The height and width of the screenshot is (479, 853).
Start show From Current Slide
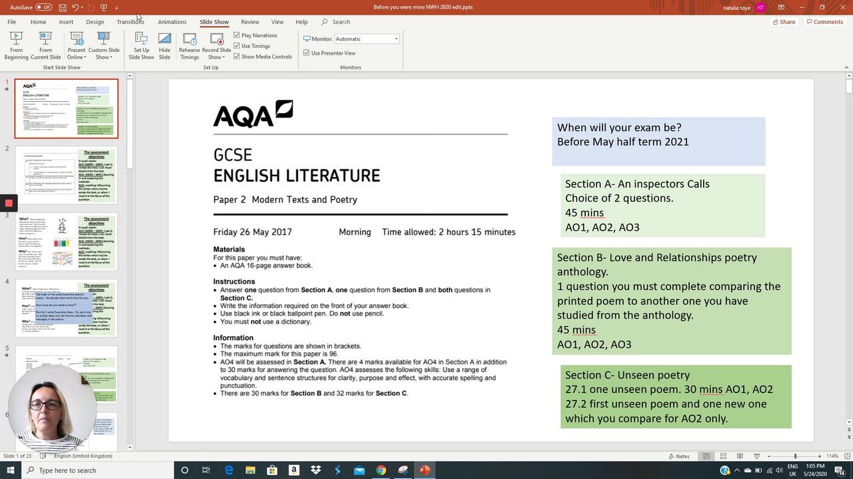[45, 45]
